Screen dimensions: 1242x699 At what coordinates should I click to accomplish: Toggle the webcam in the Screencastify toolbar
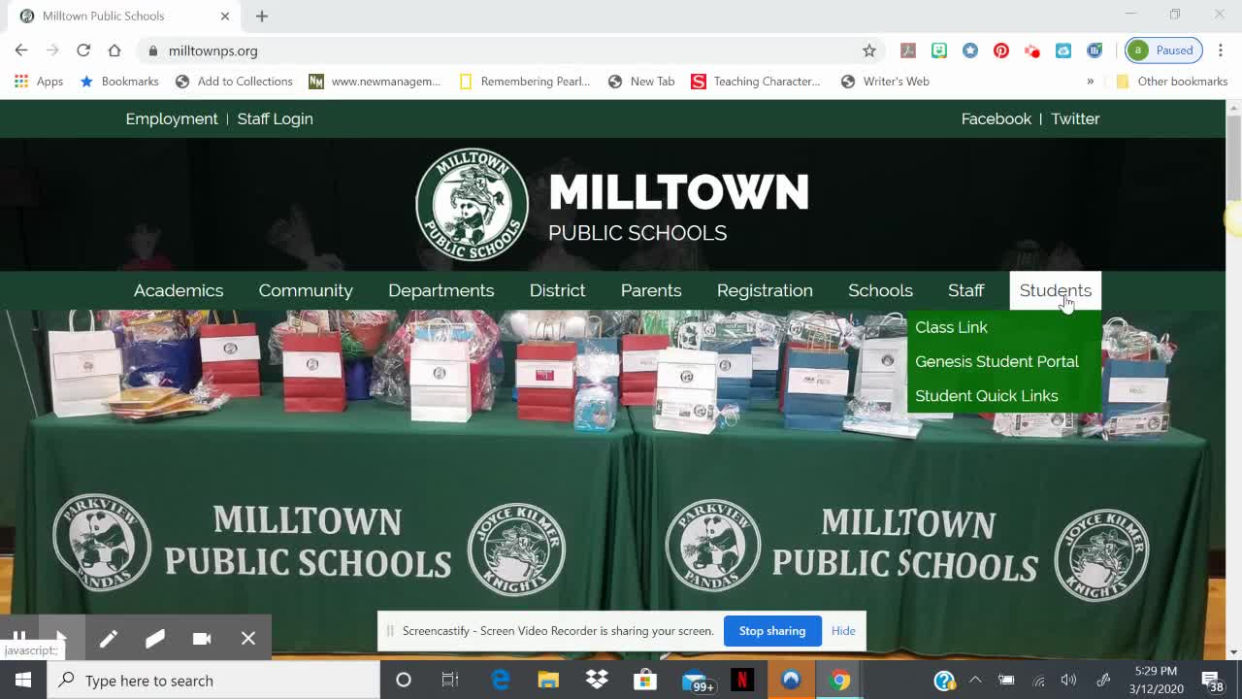point(202,638)
